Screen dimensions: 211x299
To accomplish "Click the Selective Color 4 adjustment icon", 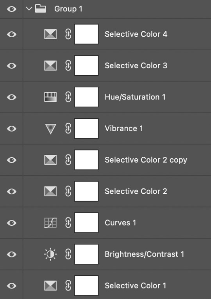I will coord(50,34).
